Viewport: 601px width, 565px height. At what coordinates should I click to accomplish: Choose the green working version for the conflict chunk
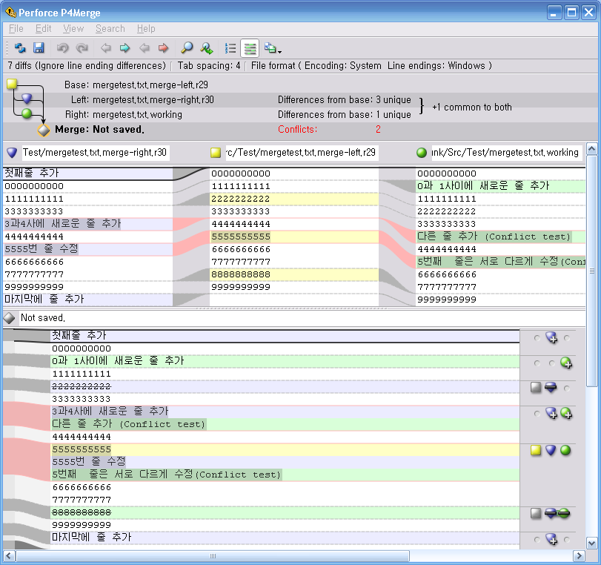pyautogui.click(x=565, y=449)
